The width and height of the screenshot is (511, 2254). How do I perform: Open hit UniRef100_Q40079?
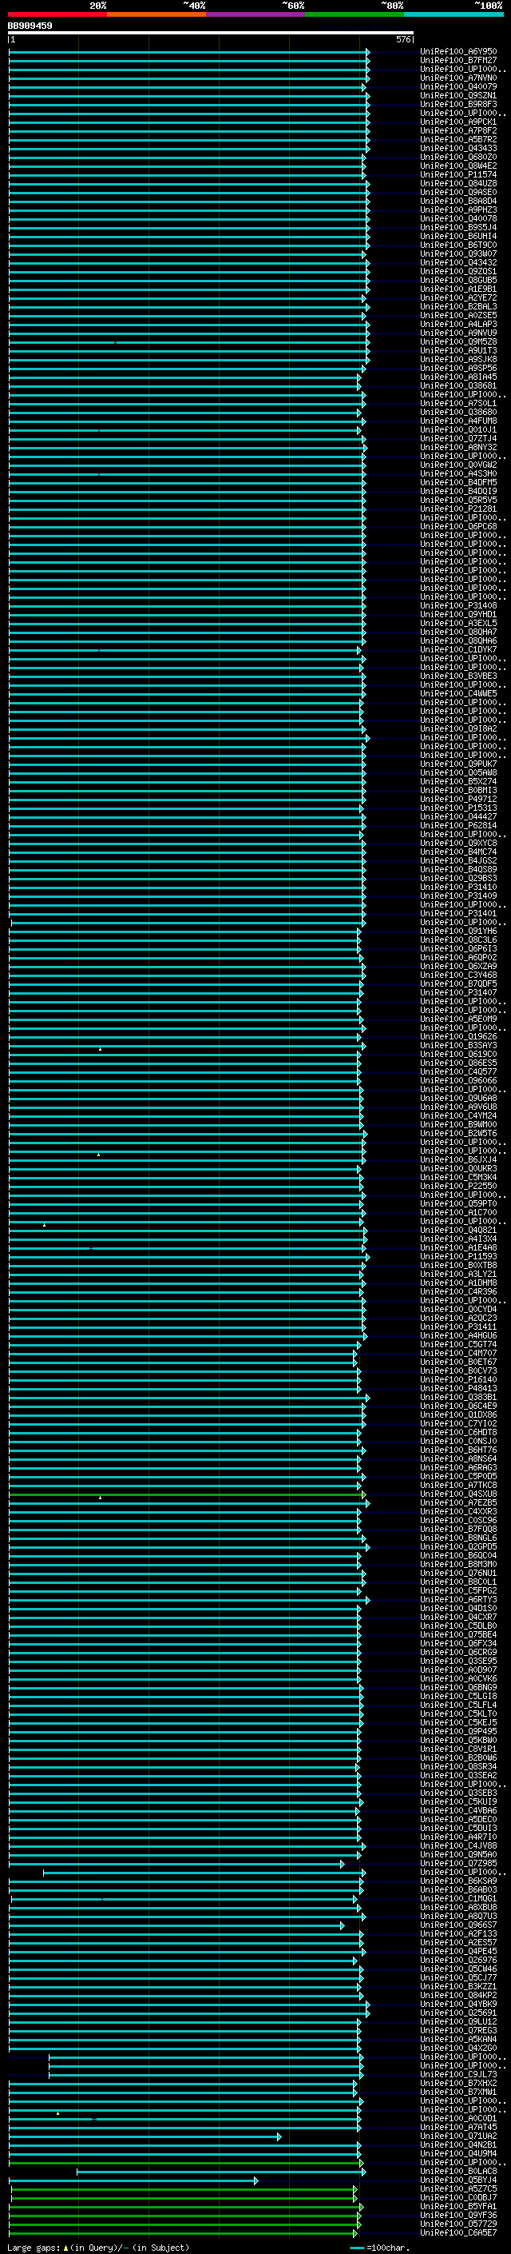pyautogui.click(x=458, y=86)
